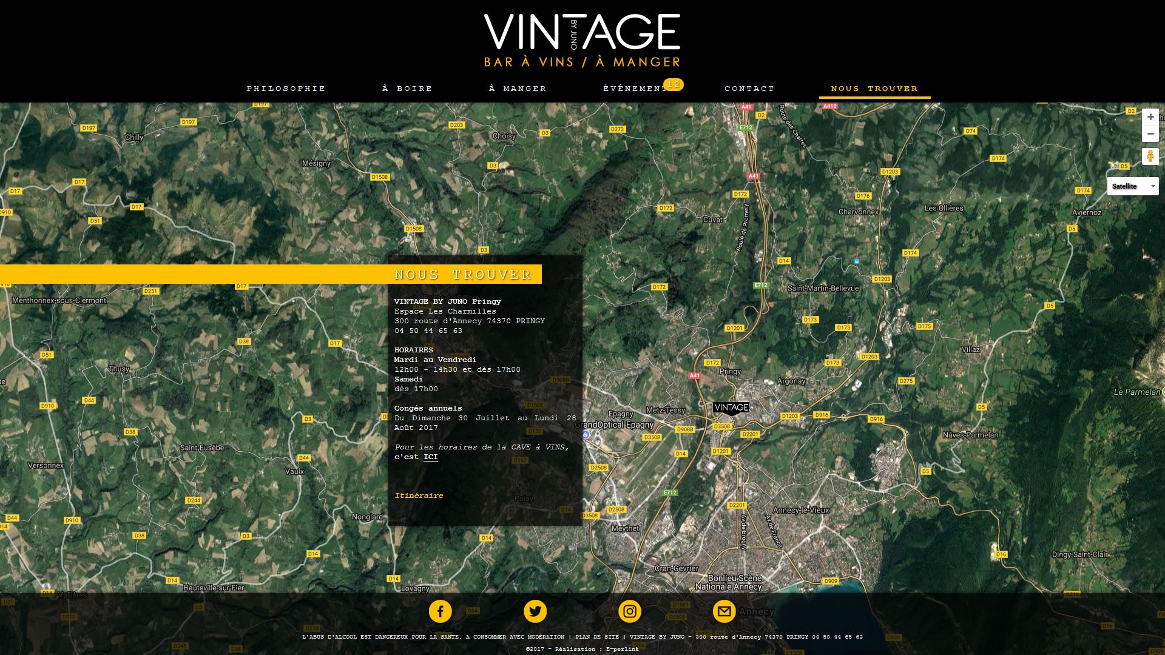
Task: Click the email envelope icon
Action: tap(724, 611)
